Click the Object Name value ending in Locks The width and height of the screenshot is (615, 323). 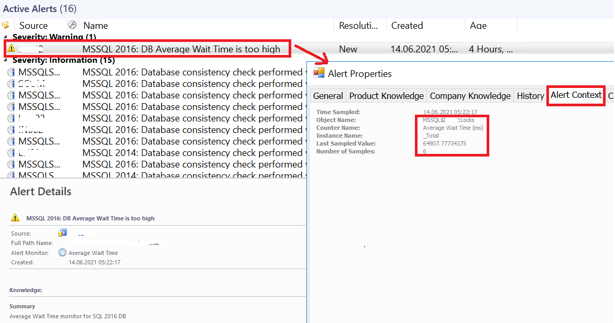tap(448, 120)
